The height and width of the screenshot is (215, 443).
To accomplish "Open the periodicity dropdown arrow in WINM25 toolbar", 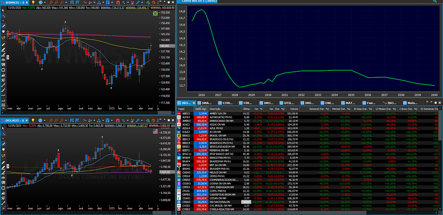I will click(45, 2).
